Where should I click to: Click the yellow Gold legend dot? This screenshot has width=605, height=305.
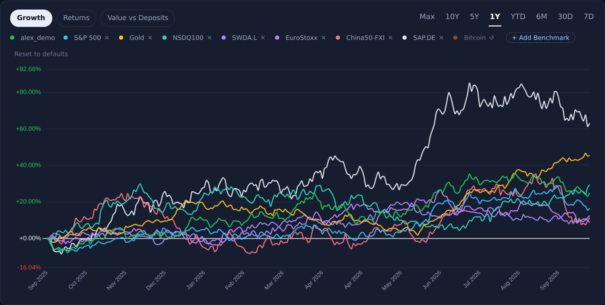[x=121, y=38]
